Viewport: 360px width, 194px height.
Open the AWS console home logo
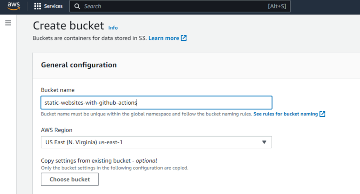pos(13,6)
